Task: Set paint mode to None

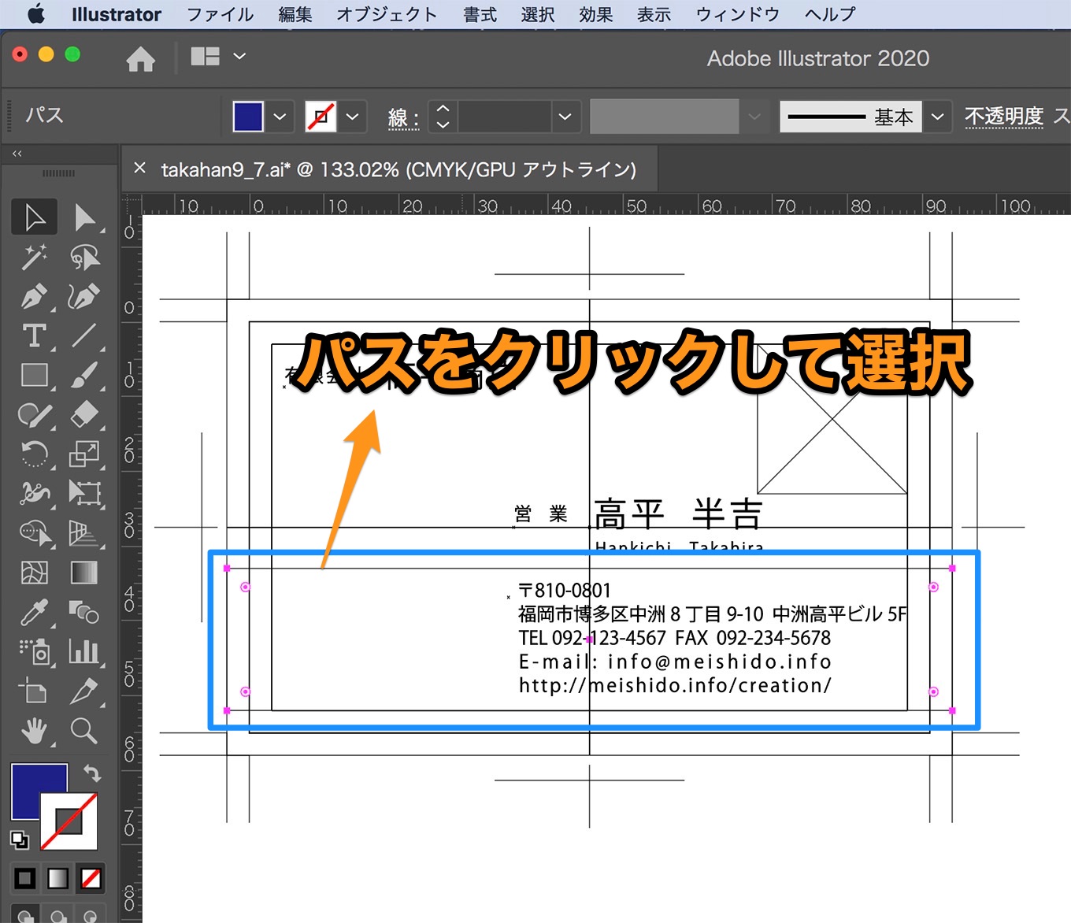Action: (x=91, y=877)
